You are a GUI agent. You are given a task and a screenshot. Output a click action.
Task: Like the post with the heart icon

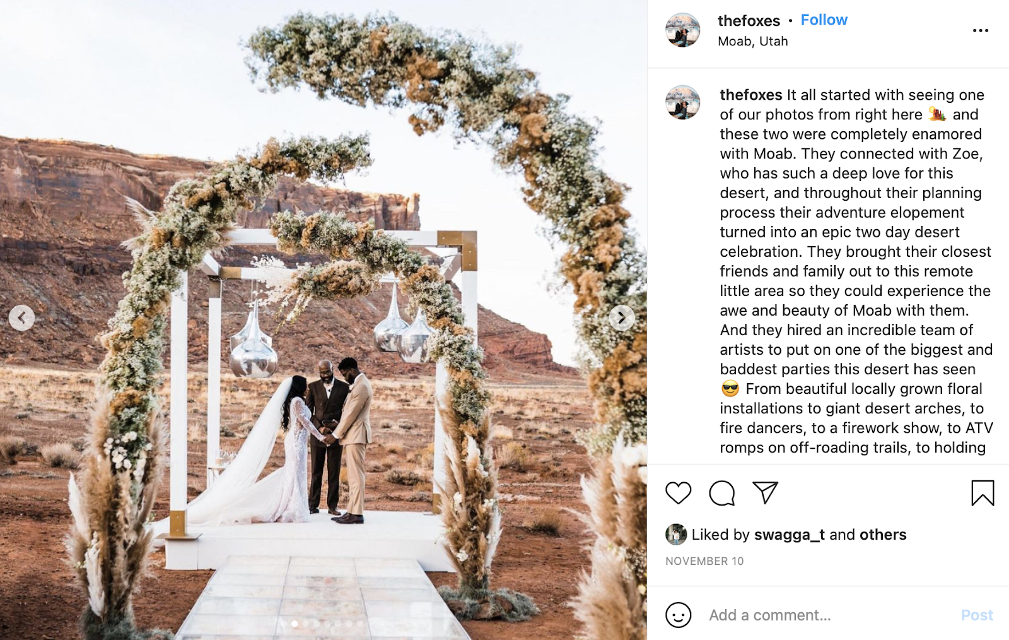click(679, 493)
